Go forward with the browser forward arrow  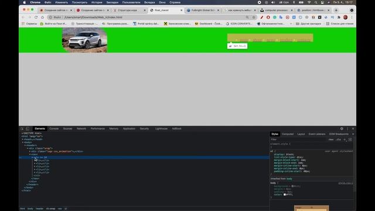[x=30, y=17]
